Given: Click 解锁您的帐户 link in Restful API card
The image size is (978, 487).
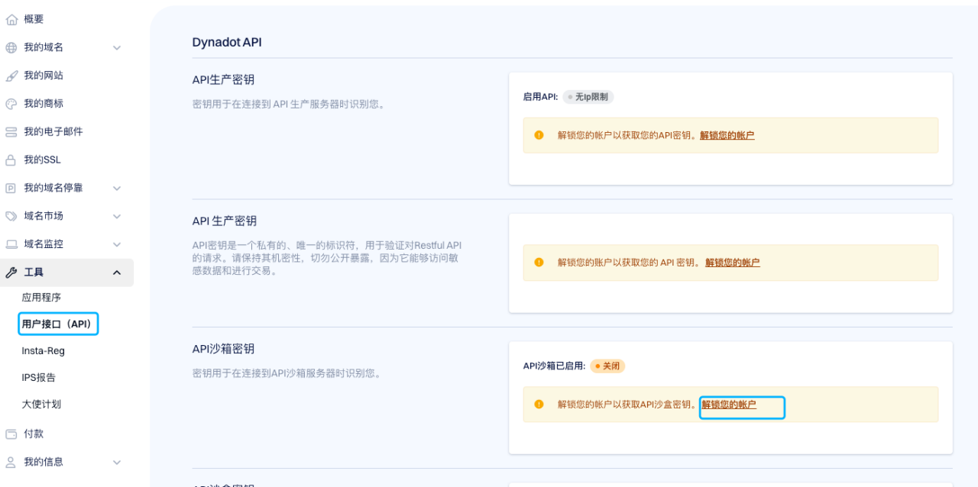Looking at the screenshot, I should point(733,262).
